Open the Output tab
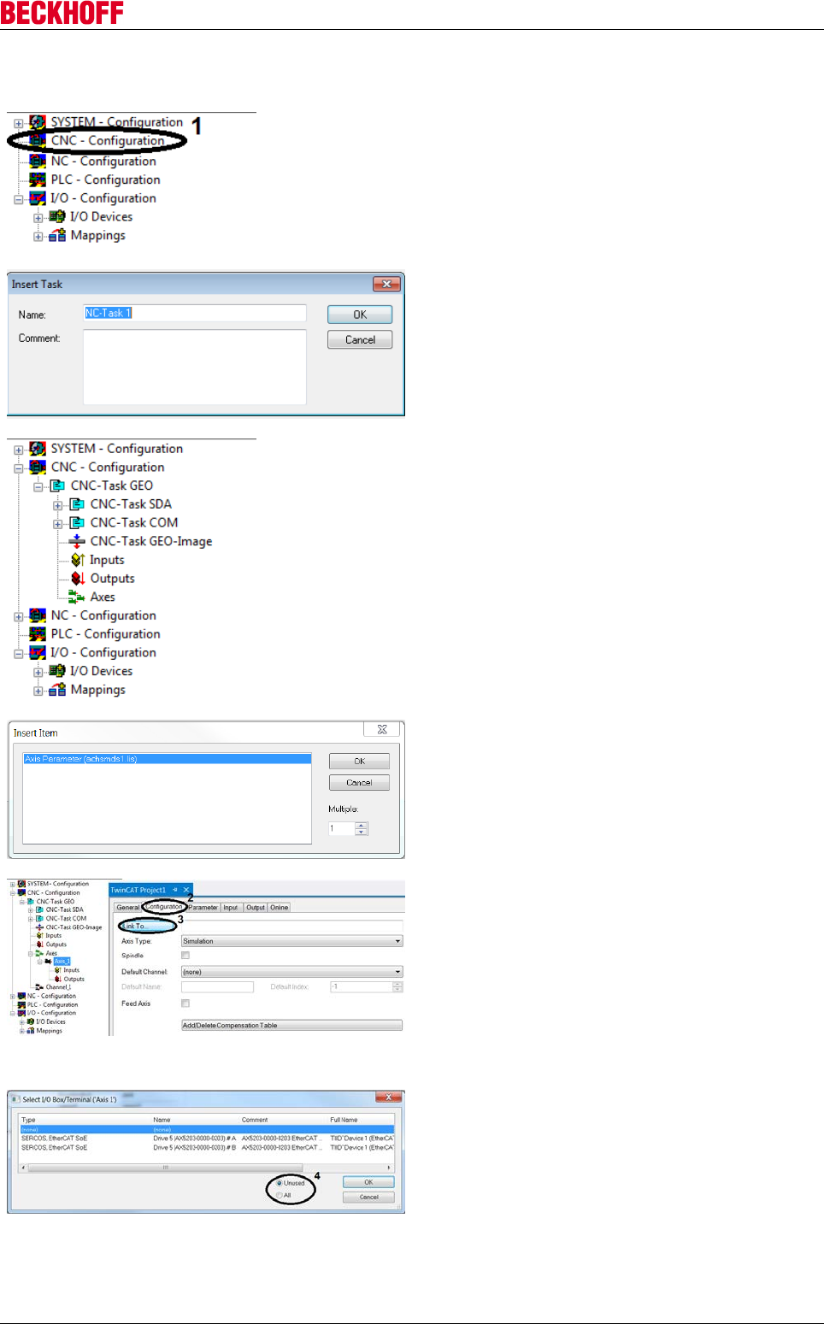Image resolution: width=824 pixels, height=1324 pixels. tap(256, 908)
